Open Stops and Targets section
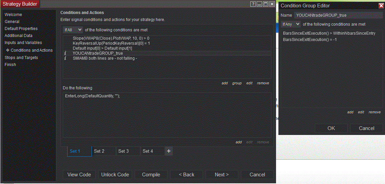Viewport: 385px width, 184px height. tap(21, 58)
